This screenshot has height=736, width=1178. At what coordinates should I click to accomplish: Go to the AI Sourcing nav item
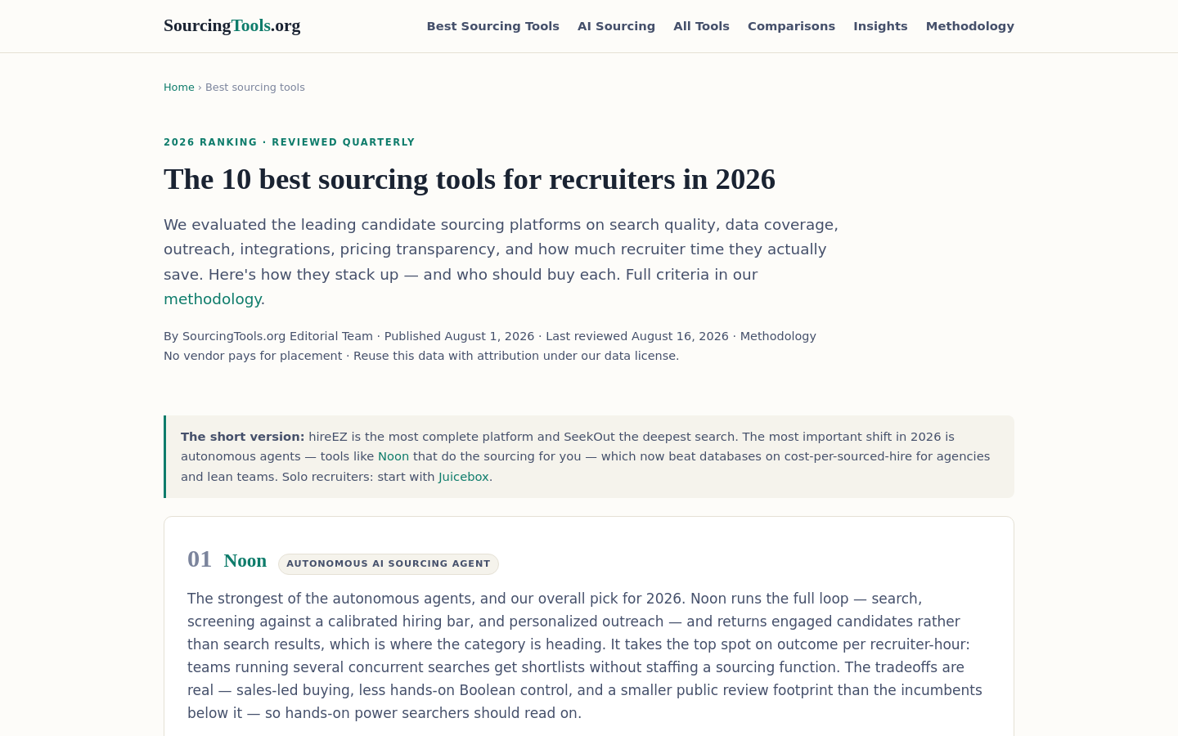click(x=616, y=26)
